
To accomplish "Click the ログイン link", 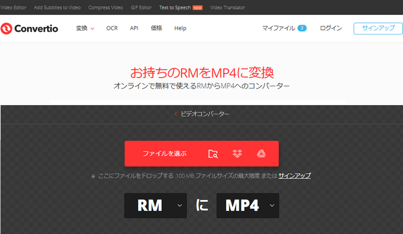I will coord(331,28).
